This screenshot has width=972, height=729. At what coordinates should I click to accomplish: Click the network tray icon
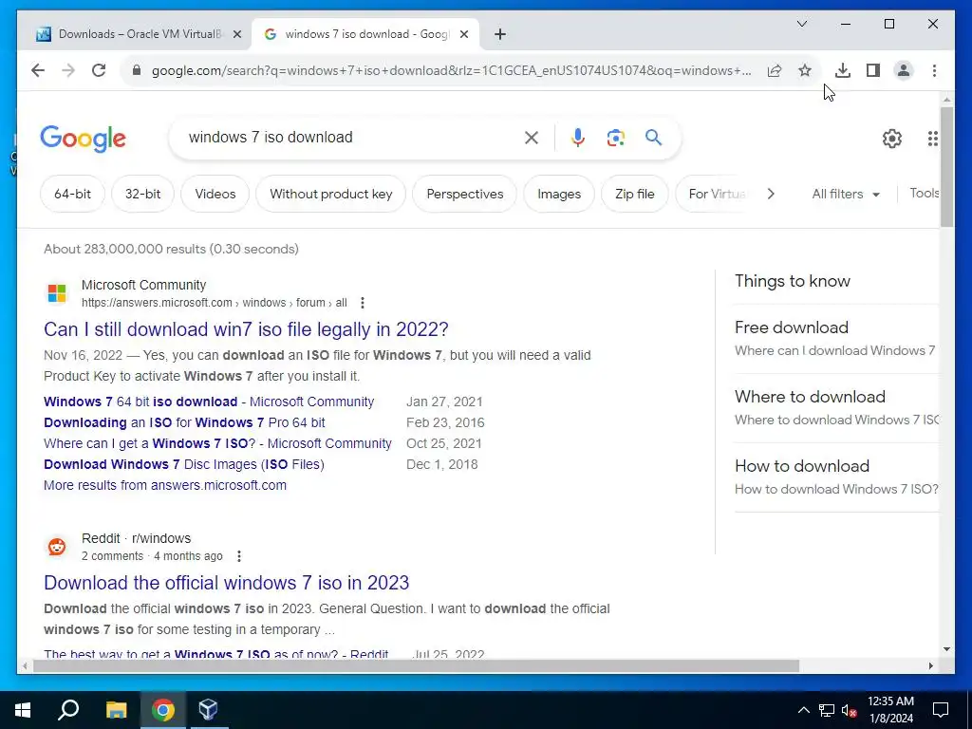(x=827, y=710)
